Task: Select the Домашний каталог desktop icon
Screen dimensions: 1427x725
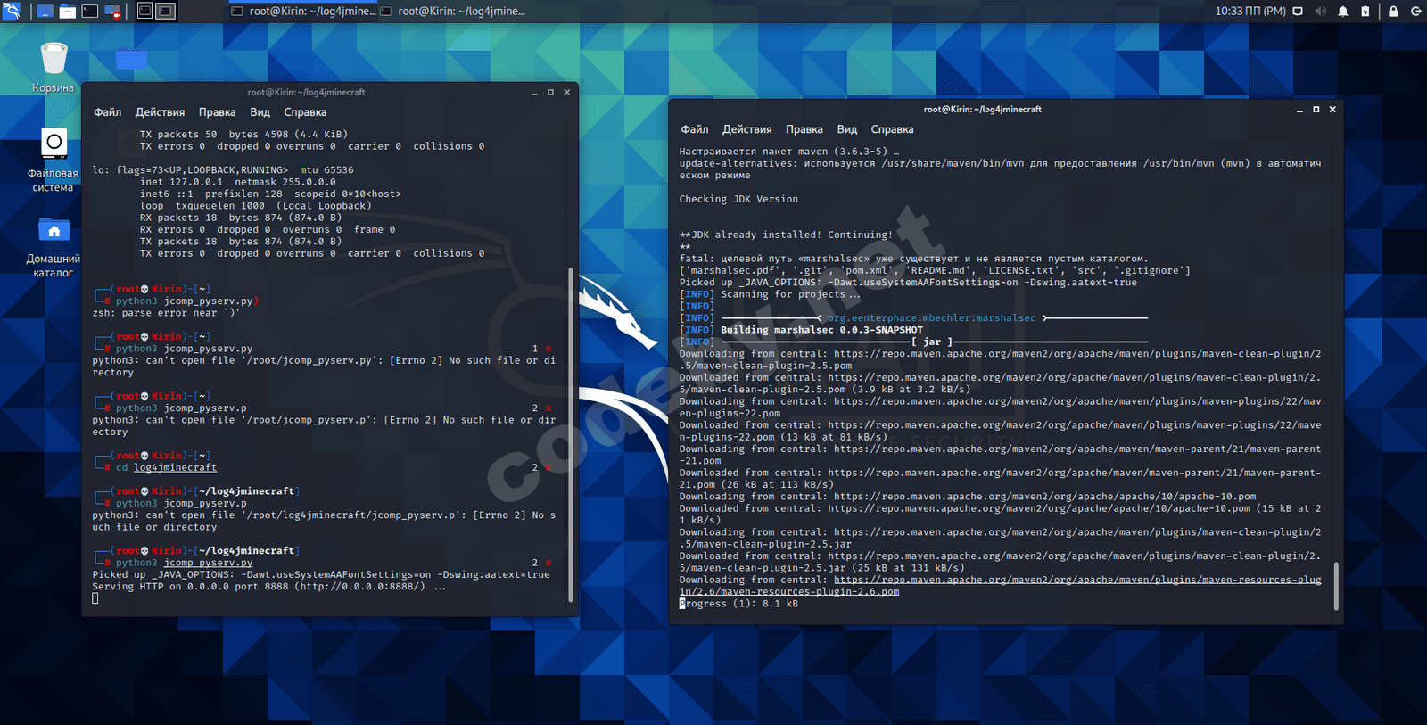Action: 54,246
